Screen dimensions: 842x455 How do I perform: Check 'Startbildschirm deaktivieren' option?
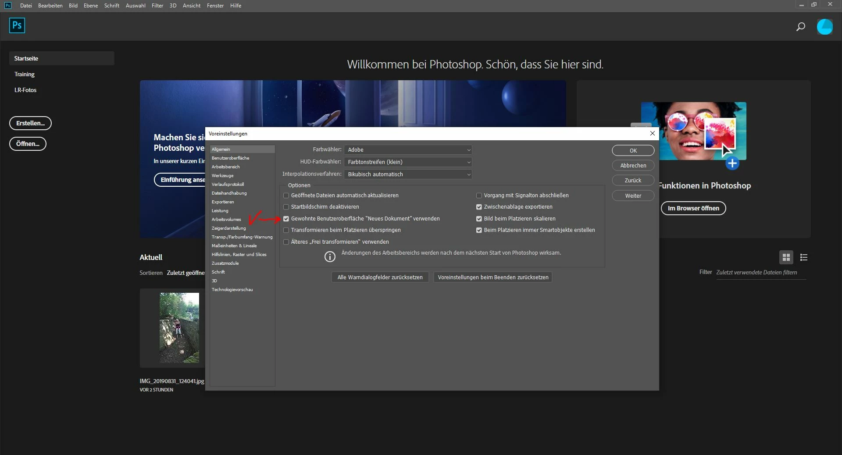(x=286, y=207)
